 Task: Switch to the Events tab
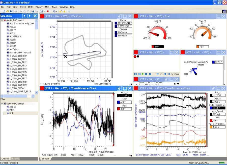coord(15,159)
